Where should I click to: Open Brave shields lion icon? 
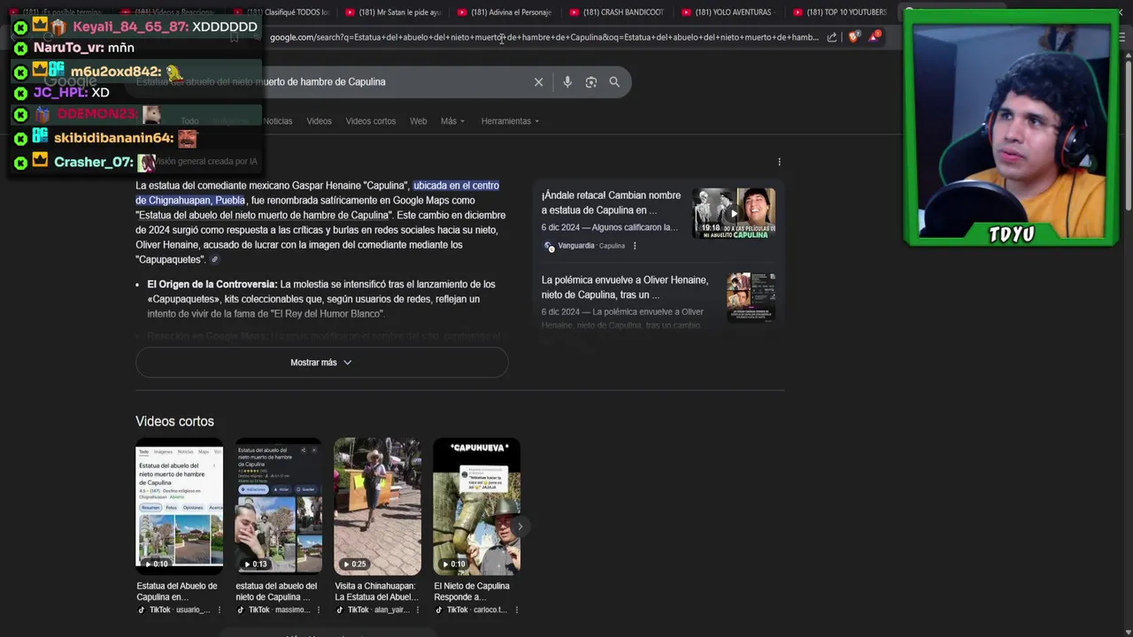pos(853,37)
